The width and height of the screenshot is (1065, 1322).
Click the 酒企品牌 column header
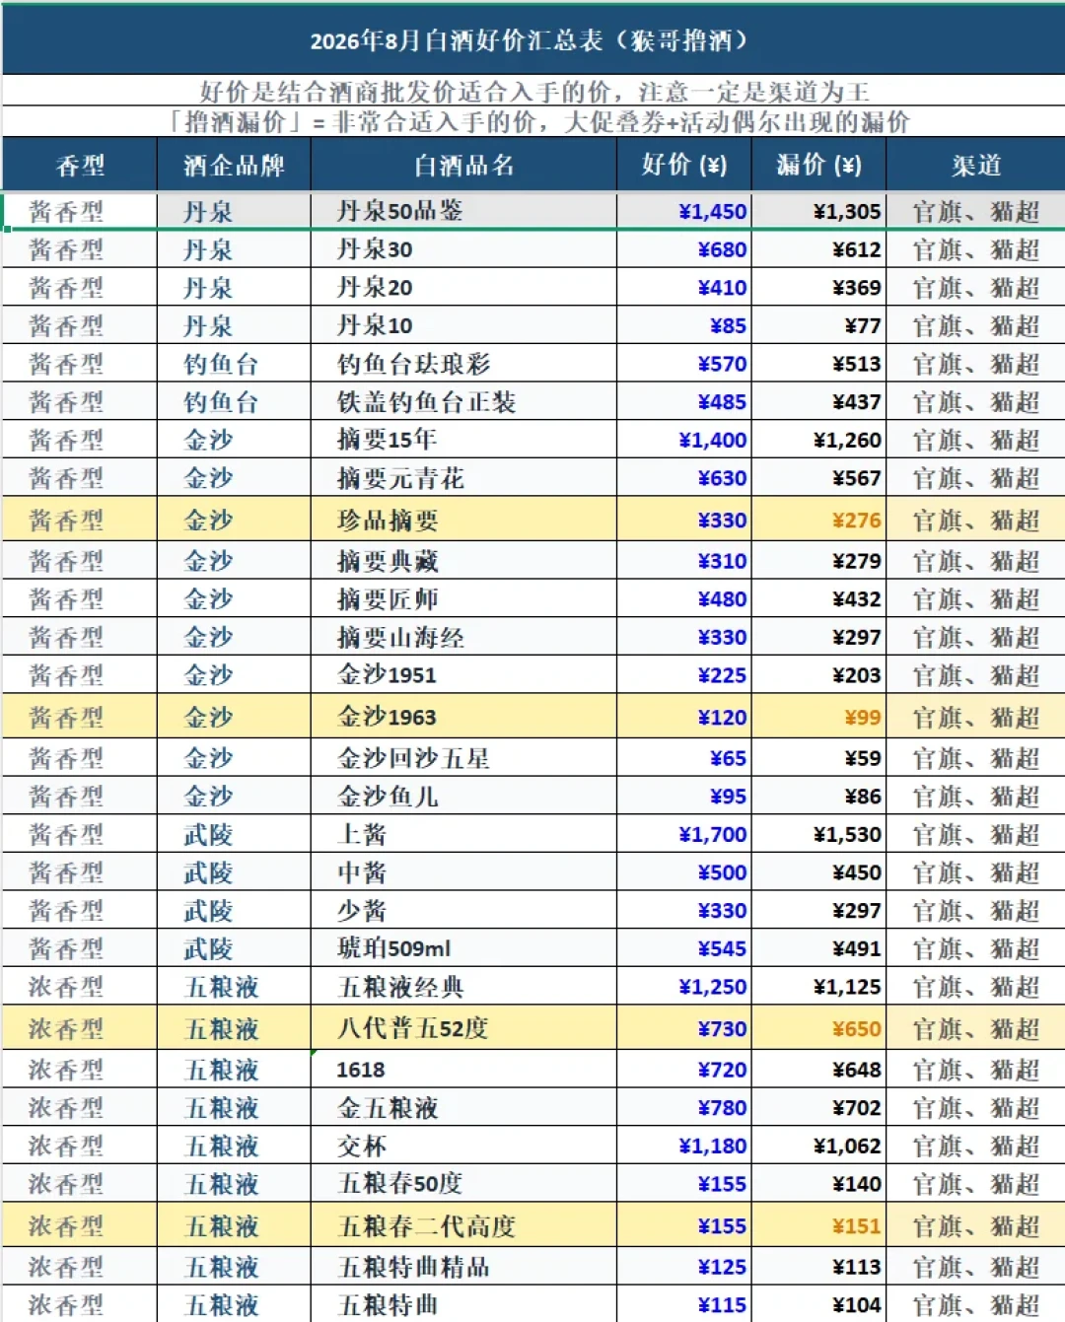coord(234,165)
